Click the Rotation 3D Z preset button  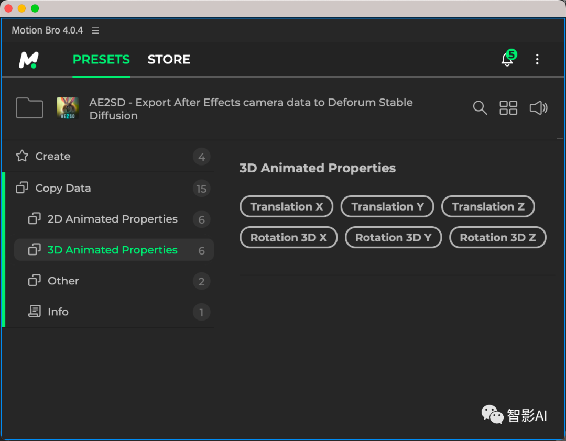click(498, 237)
